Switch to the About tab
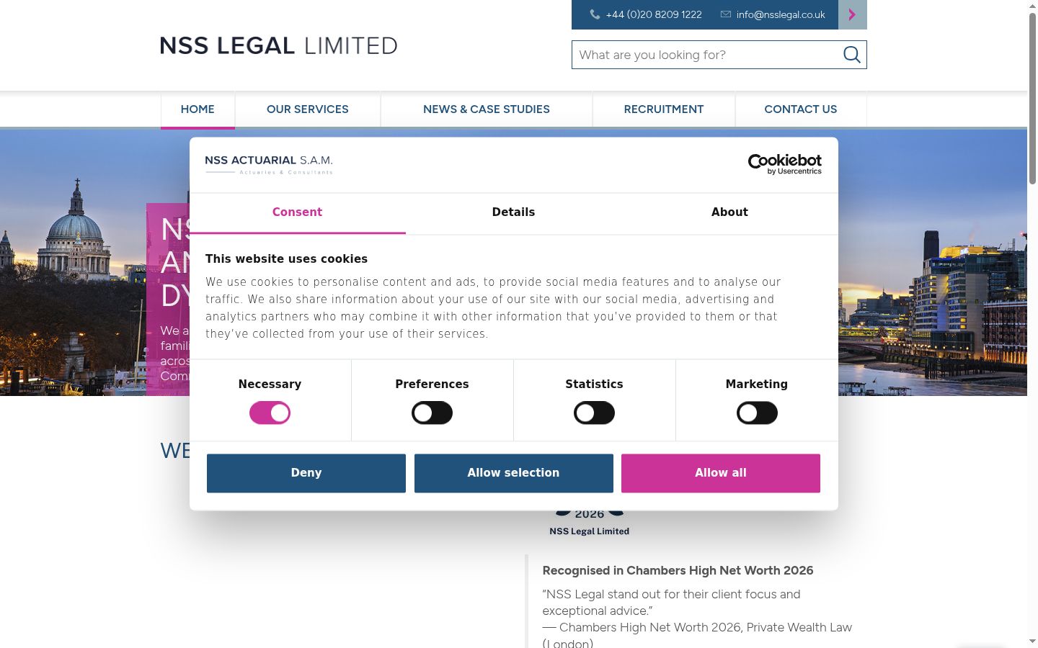The image size is (1038, 648). click(729, 212)
